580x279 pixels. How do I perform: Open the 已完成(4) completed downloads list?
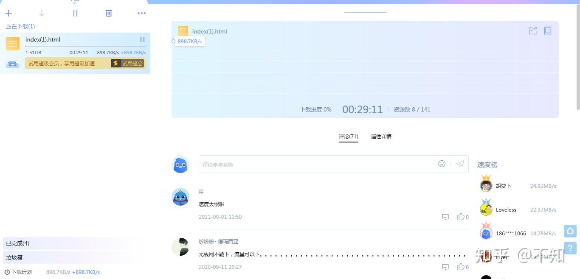pyautogui.click(x=17, y=243)
